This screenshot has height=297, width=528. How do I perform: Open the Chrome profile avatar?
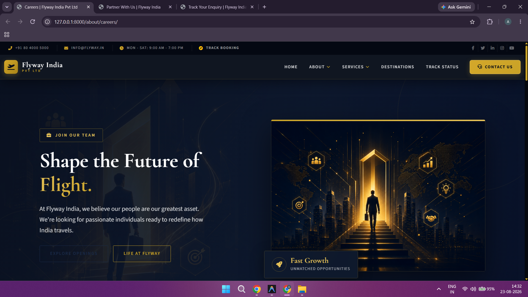click(x=508, y=22)
